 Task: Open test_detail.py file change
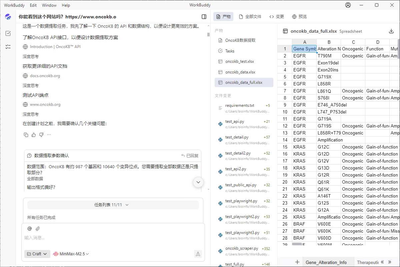coord(244,140)
